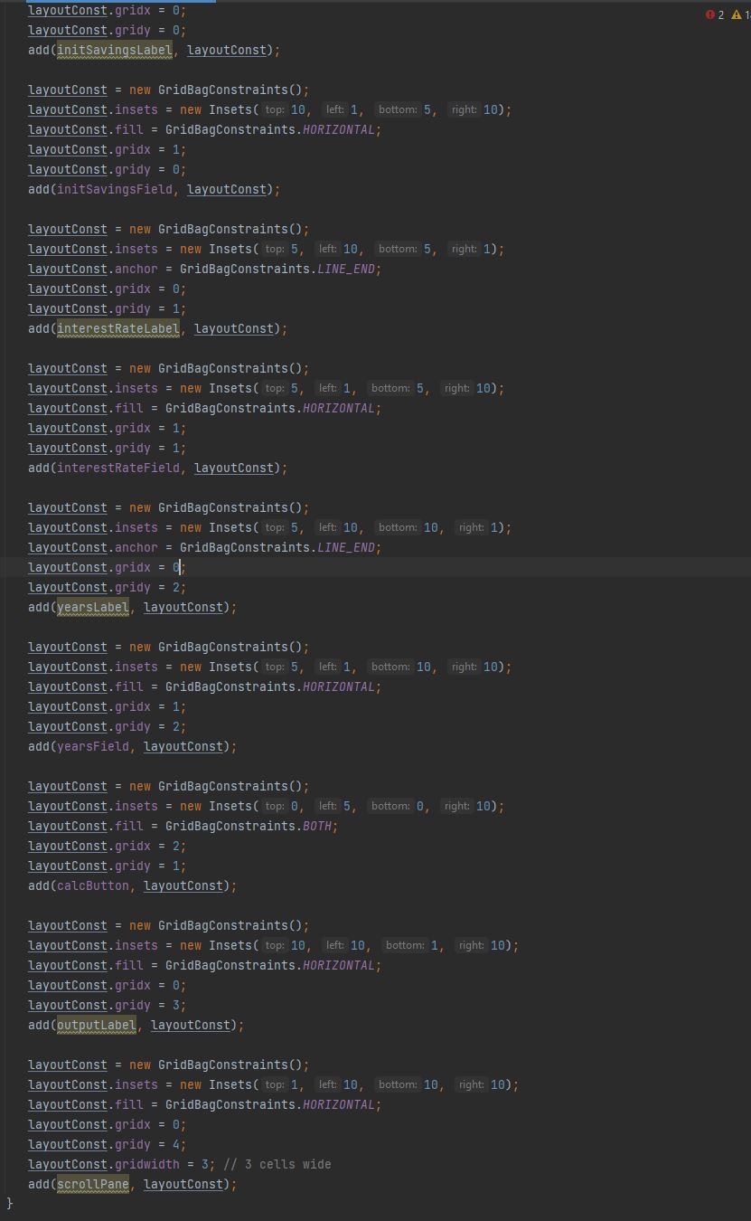
Task: Select the highlighted yearsLabel identifier
Action: (92, 607)
